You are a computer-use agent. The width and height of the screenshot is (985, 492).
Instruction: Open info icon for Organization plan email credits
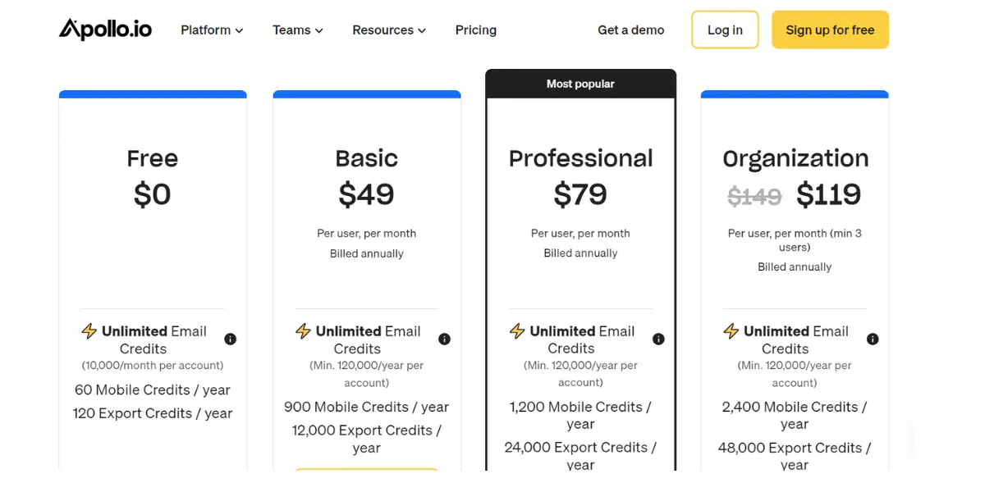[873, 339]
